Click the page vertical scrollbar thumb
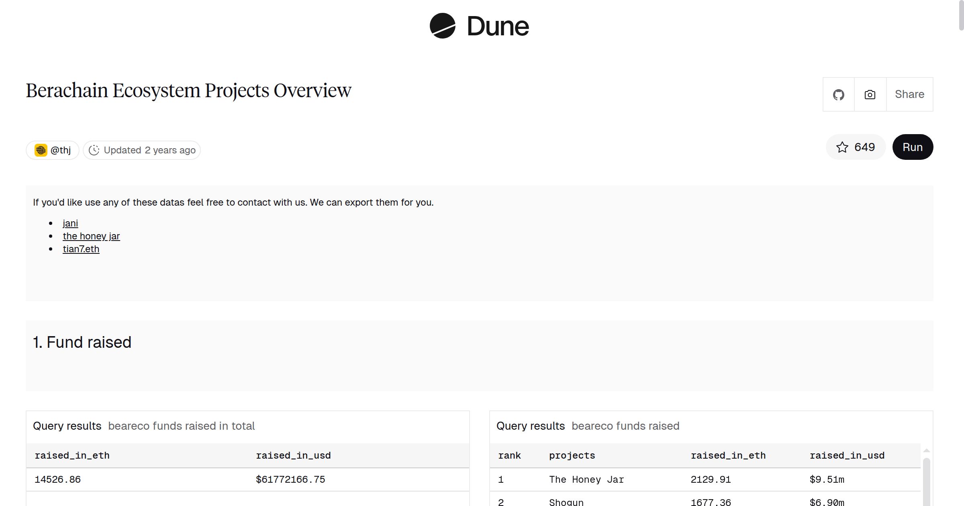Screen dimensions: 964x506 click(961, 15)
